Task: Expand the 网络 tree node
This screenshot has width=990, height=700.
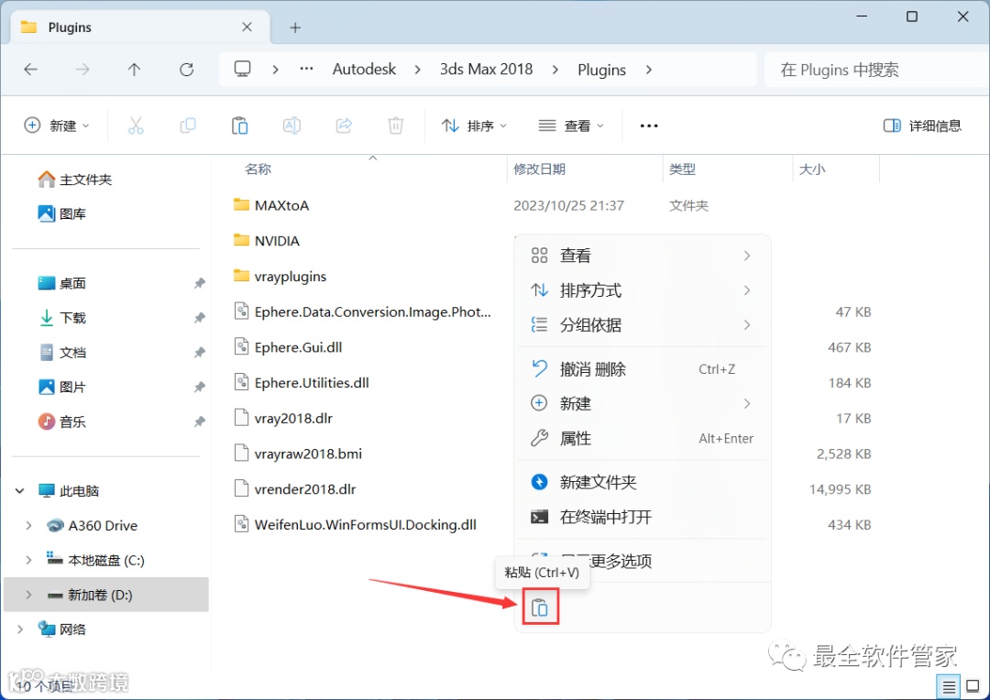Action: coord(19,629)
